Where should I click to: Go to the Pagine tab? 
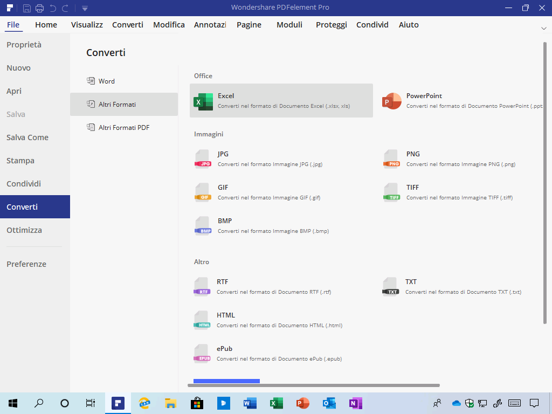(249, 25)
